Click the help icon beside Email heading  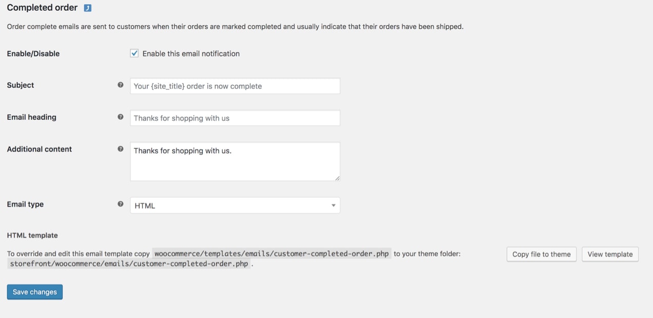tap(121, 116)
